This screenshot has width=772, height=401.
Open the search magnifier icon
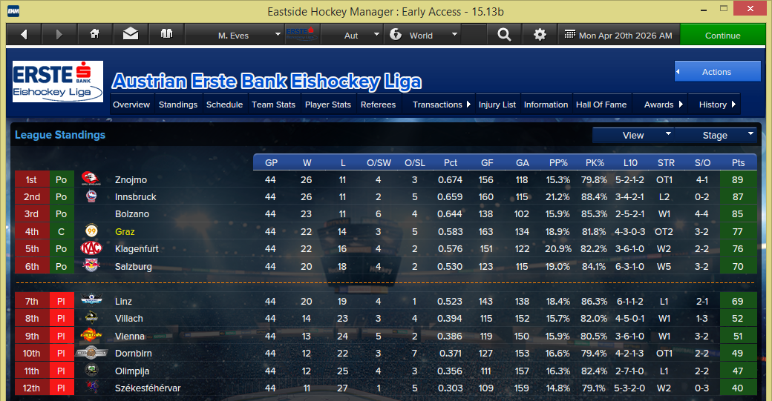504,34
